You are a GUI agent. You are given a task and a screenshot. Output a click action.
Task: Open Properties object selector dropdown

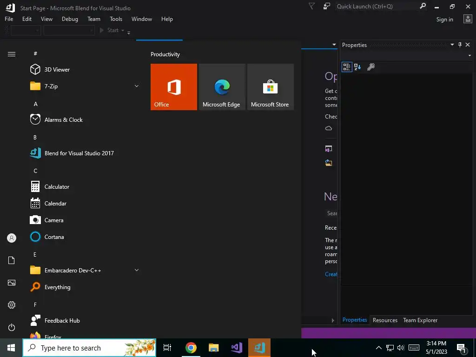point(469,56)
